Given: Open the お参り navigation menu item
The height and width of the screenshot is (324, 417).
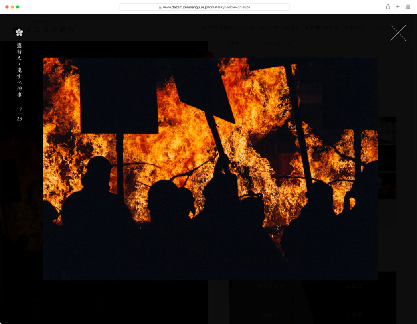Looking at the screenshot, I should (292, 28).
